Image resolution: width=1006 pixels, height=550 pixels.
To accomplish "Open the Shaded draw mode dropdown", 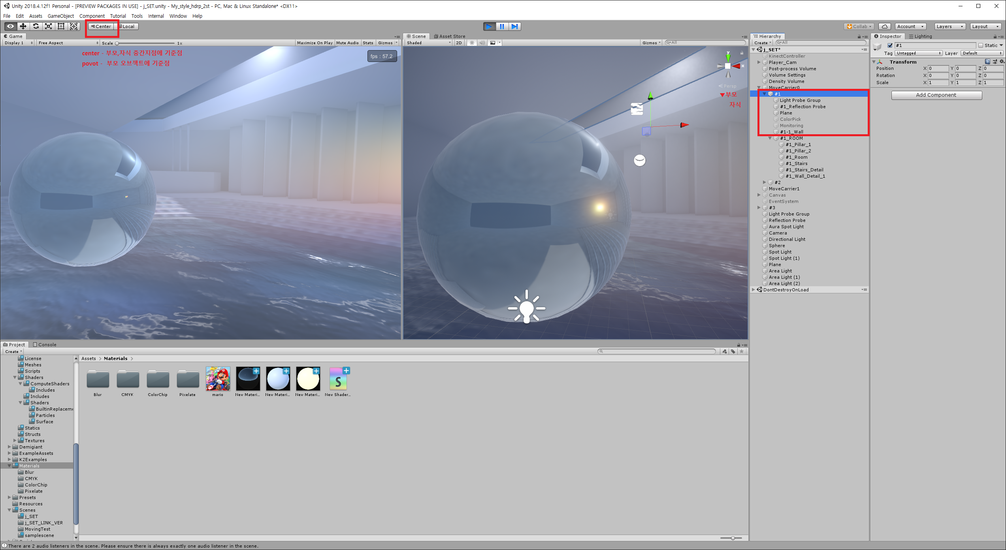I will coord(428,43).
